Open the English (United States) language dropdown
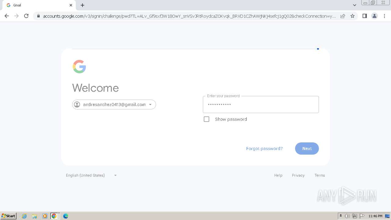This screenshot has height=220, width=391. (x=91, y=175)
